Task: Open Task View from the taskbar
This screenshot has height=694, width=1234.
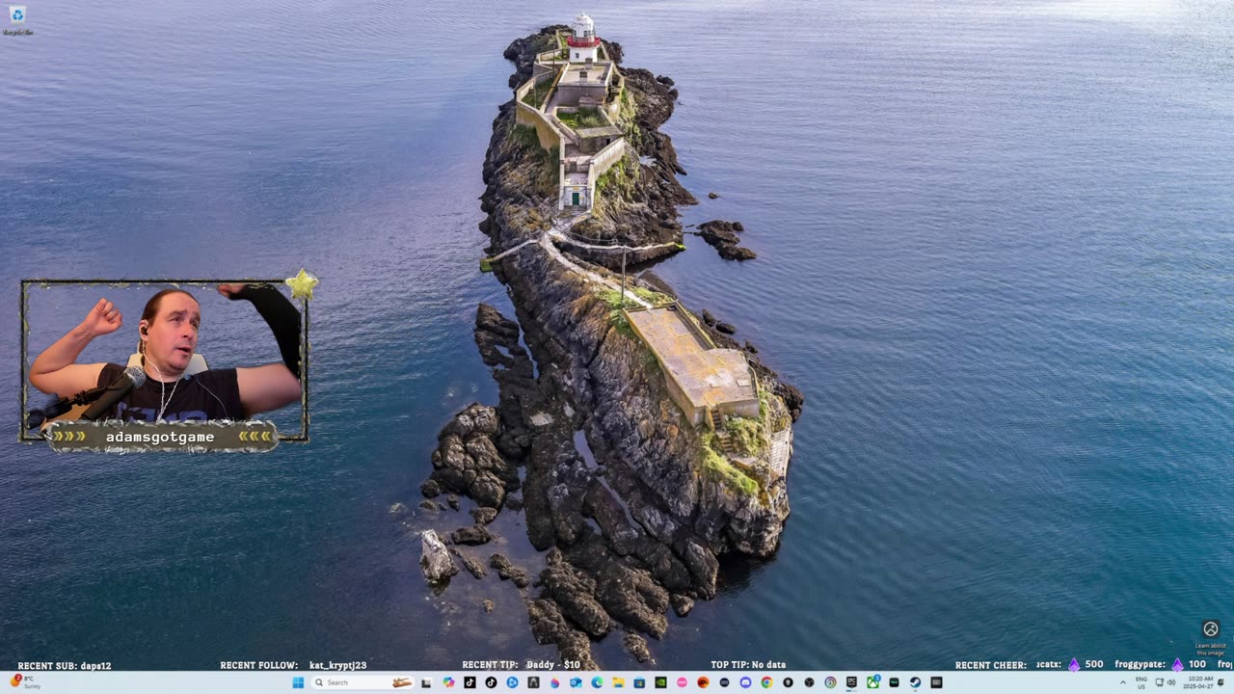Action: click(427, 682)
